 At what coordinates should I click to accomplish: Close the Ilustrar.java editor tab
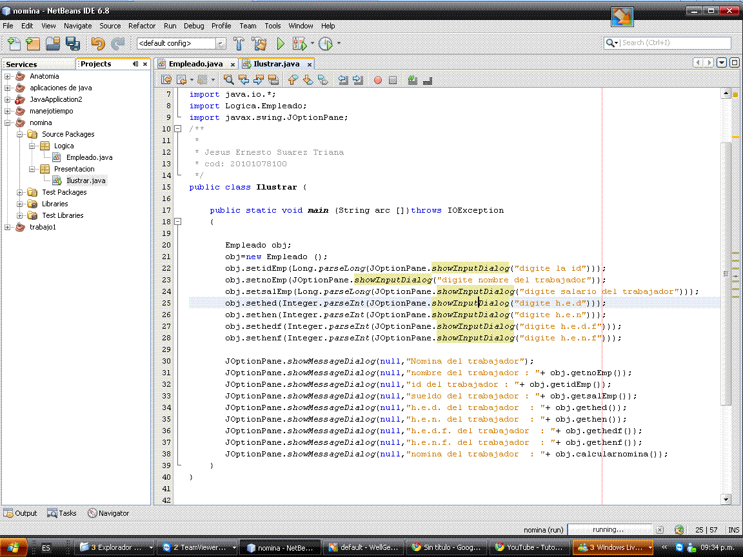point(310,64)
